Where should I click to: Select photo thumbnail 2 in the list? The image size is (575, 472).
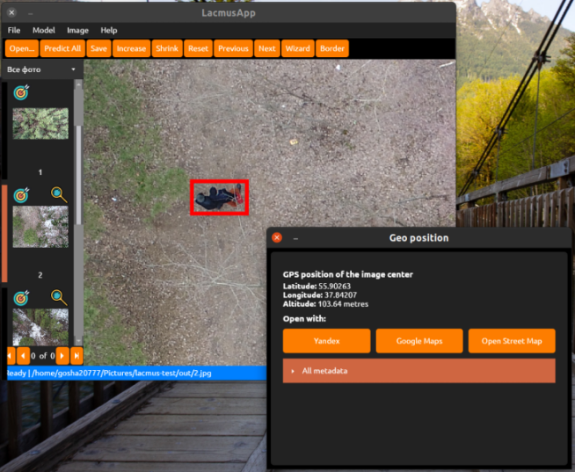coord(40,227)
